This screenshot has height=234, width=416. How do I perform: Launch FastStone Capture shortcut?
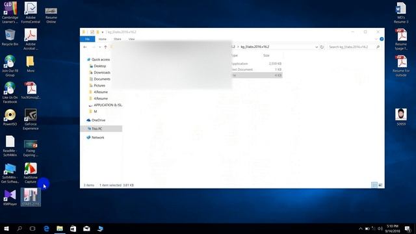(31, 173)
